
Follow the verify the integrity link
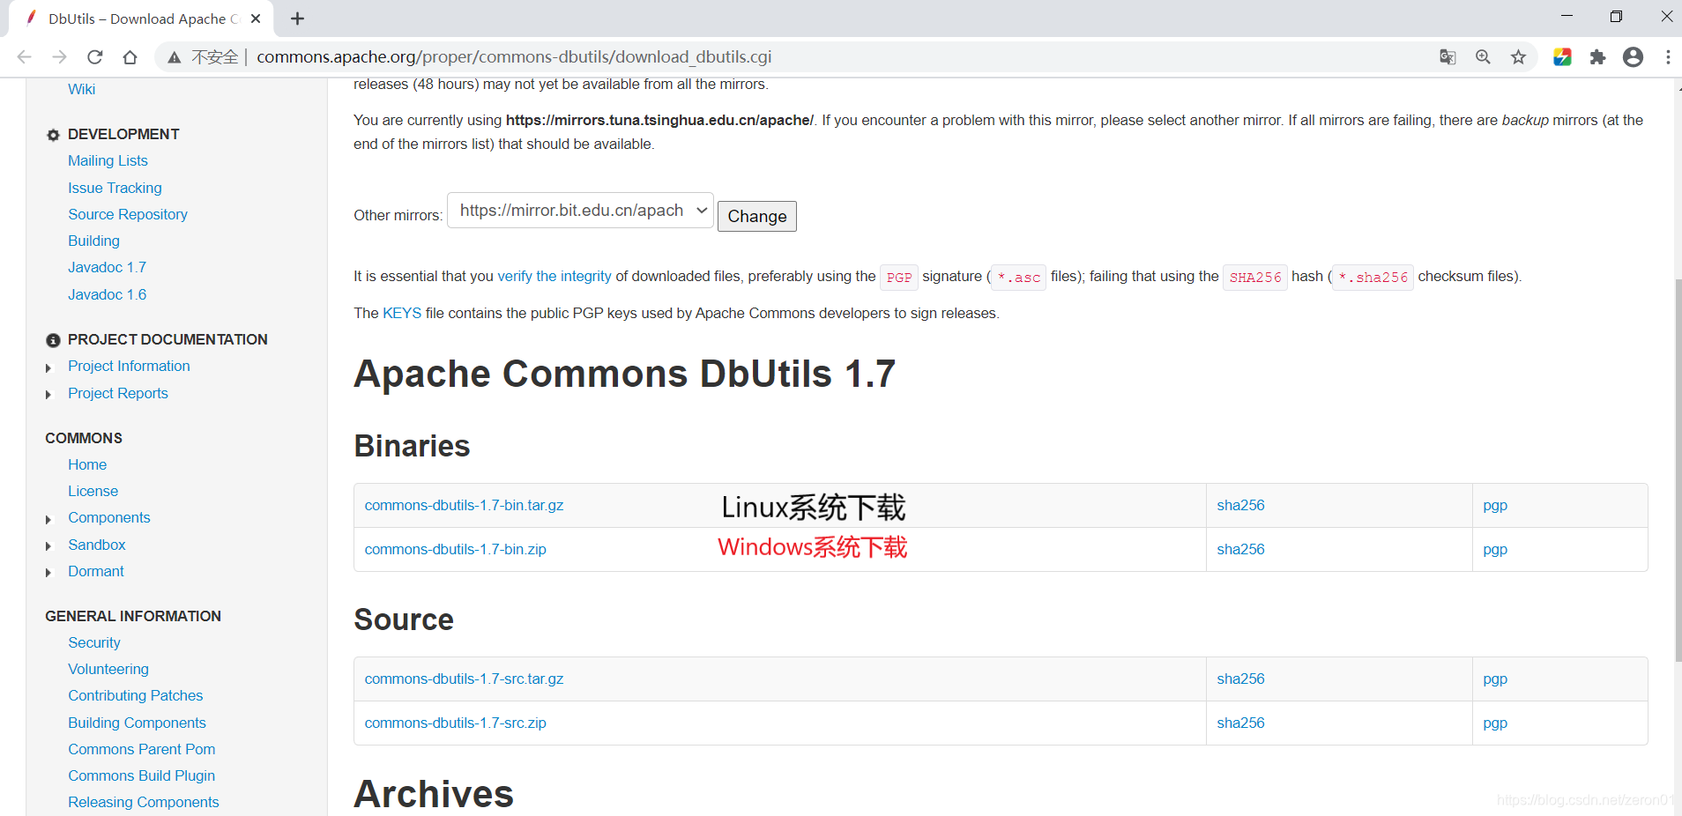(x=554, y=276)
